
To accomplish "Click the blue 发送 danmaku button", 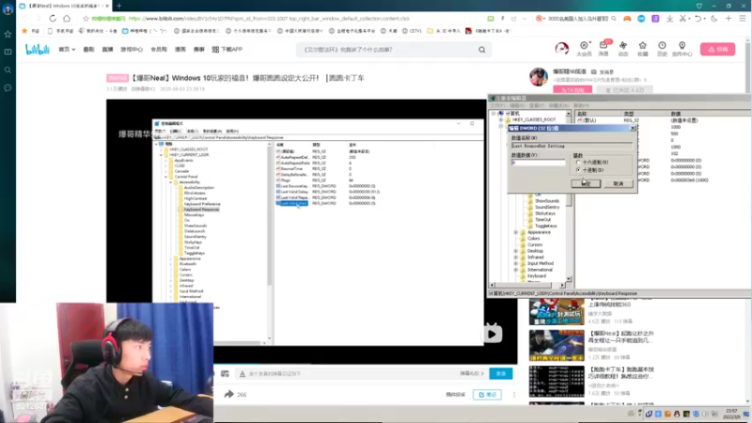I will pyautogui.click(x=501, y=373).
